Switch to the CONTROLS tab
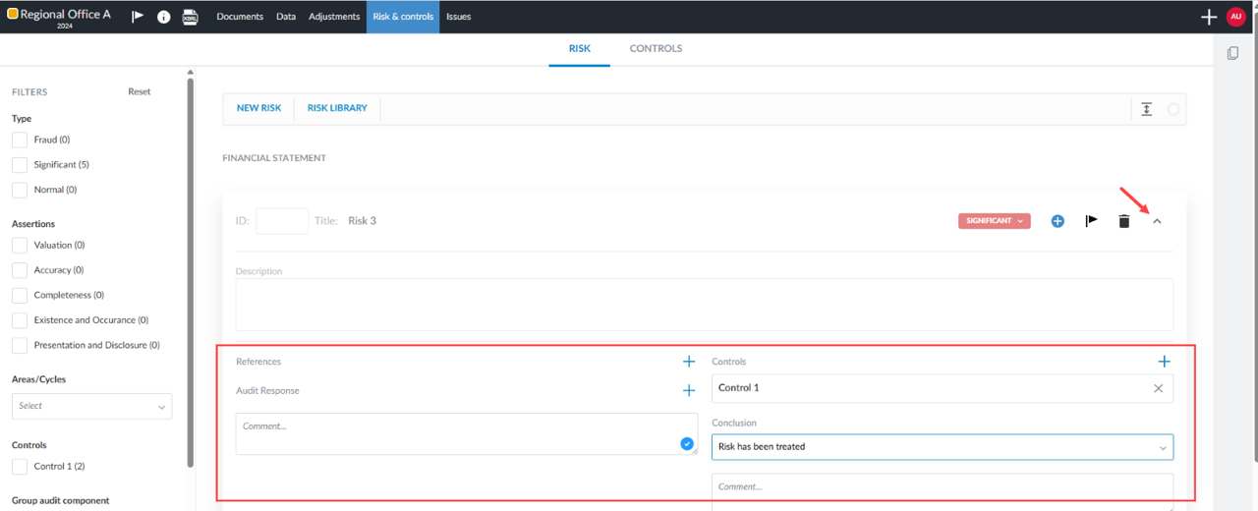Screen dimensions: 1258x511 click(656, 48)
